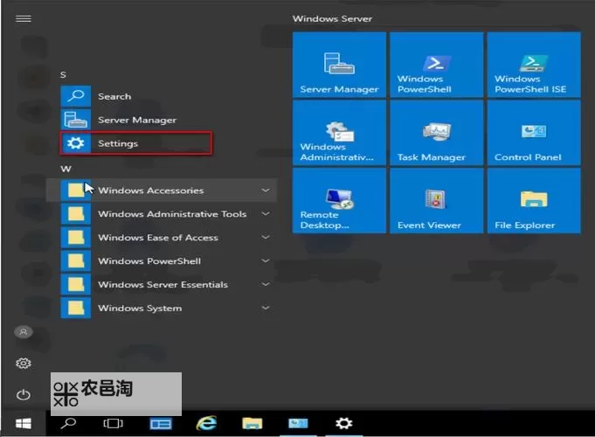The image size is (595, 437).
Task: Open the hamburger menu at top of Start
Action: 23,18
